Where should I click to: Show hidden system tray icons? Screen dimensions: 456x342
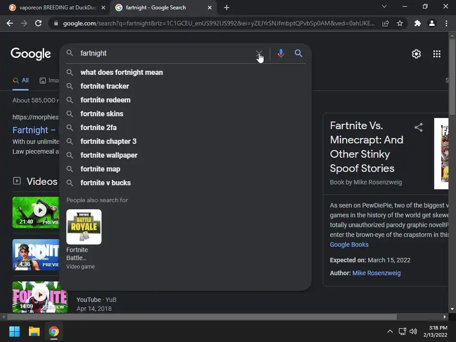pos(390,331)
